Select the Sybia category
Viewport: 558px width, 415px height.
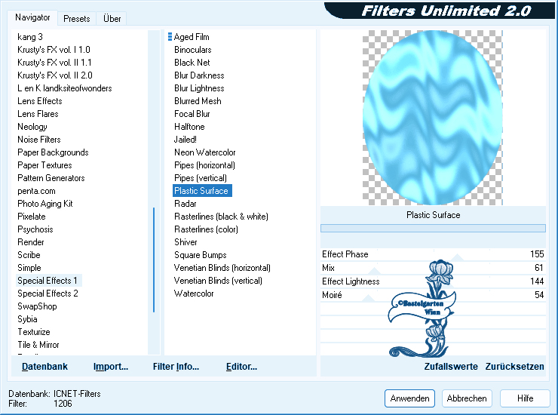point(27,319)
